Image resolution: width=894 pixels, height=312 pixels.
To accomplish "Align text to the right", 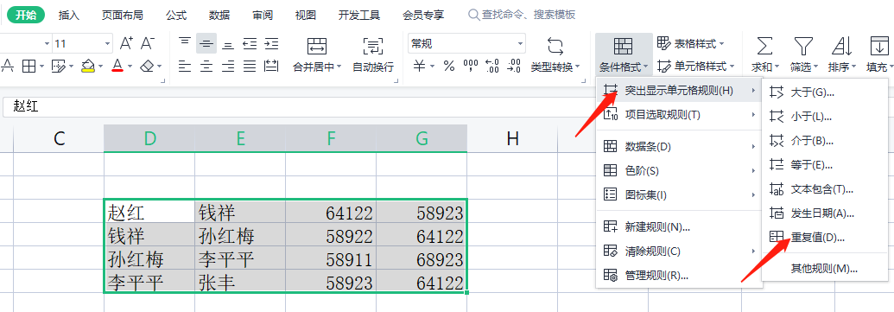I will point(228,67).
